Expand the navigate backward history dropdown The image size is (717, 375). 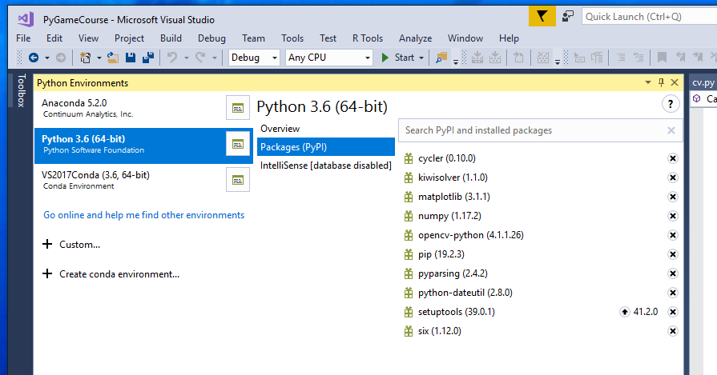(x=46, y=58)
